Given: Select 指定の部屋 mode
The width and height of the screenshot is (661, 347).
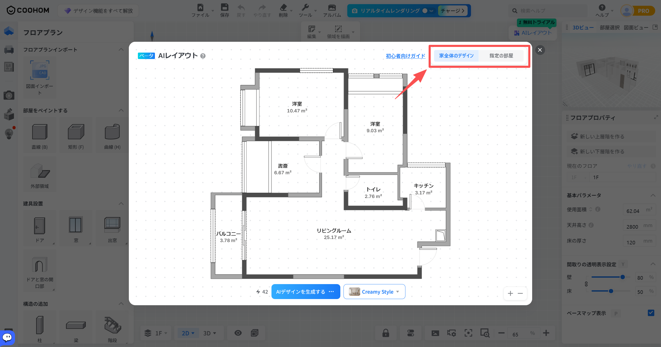Looking at the screenshot, I should tap(501, 56).
